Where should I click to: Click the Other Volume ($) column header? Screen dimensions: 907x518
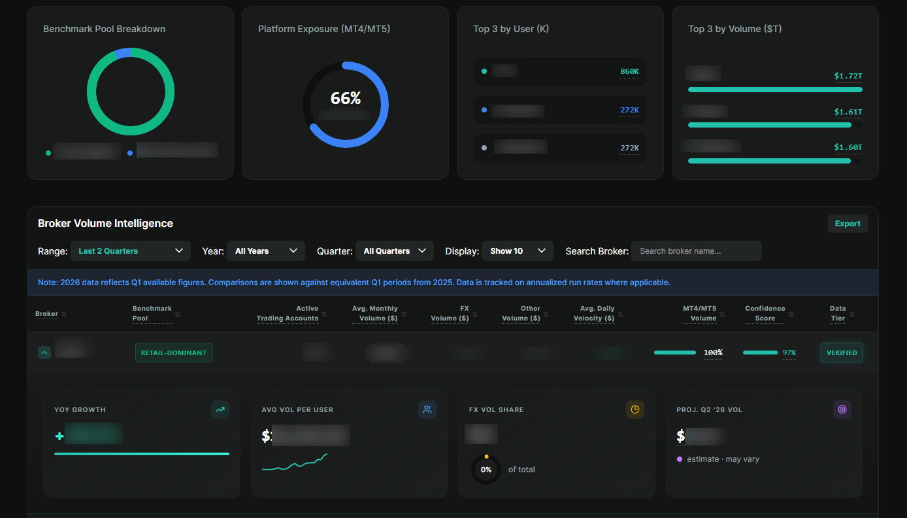pyautogui.click(x=521, y=313)
